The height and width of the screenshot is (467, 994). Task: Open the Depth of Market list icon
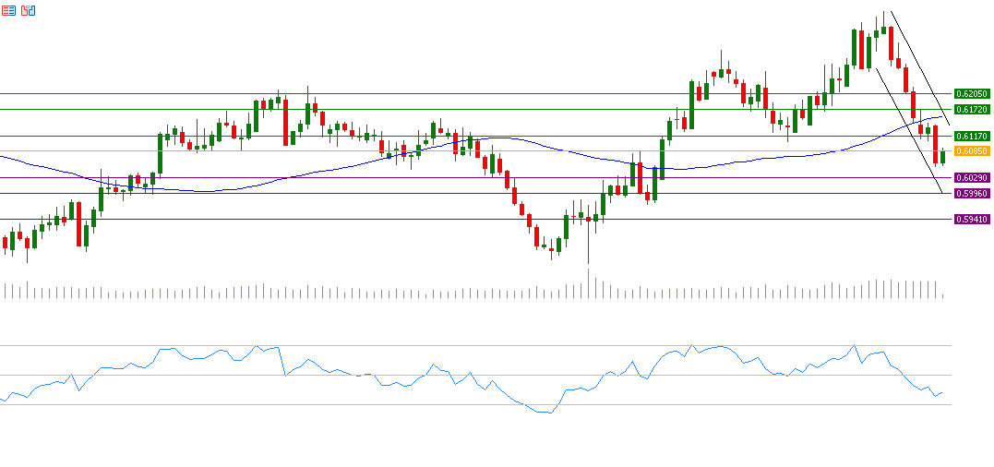[x=8, y=10]
